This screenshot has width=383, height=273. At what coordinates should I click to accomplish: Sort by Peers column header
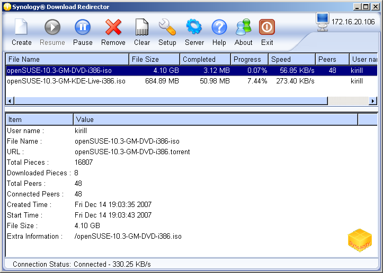tap(332, 60)
